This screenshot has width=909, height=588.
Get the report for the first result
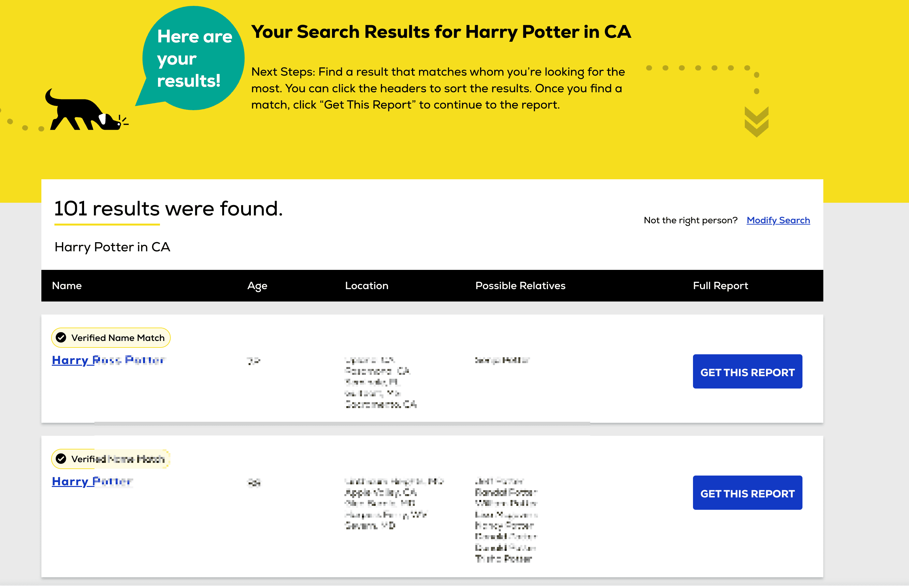pyautogui.click(x=747, y=372)
